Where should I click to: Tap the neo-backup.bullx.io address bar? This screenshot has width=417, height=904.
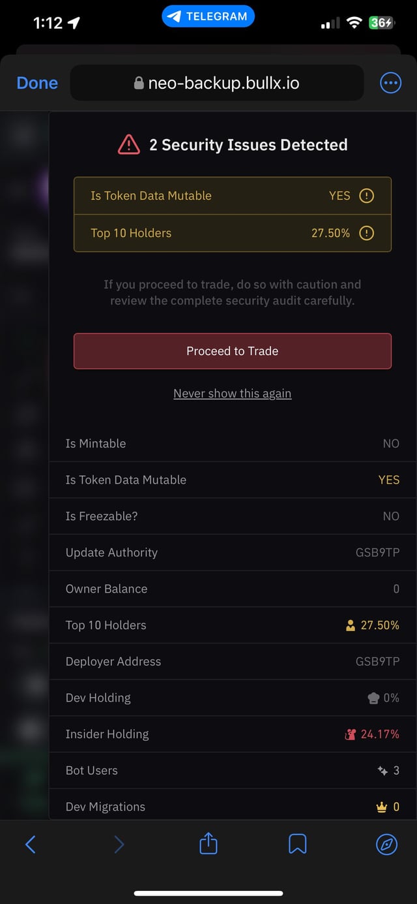pyautogui.click(x=217, y=83)
